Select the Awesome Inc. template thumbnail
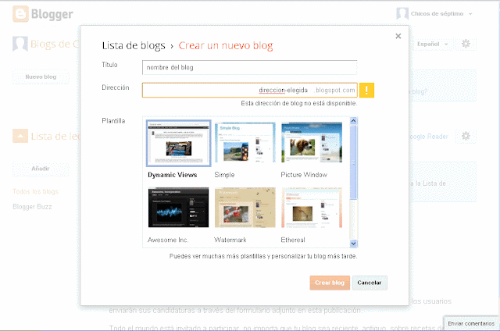500x331 pixels. pyautogui.click(x=179, y=208)
